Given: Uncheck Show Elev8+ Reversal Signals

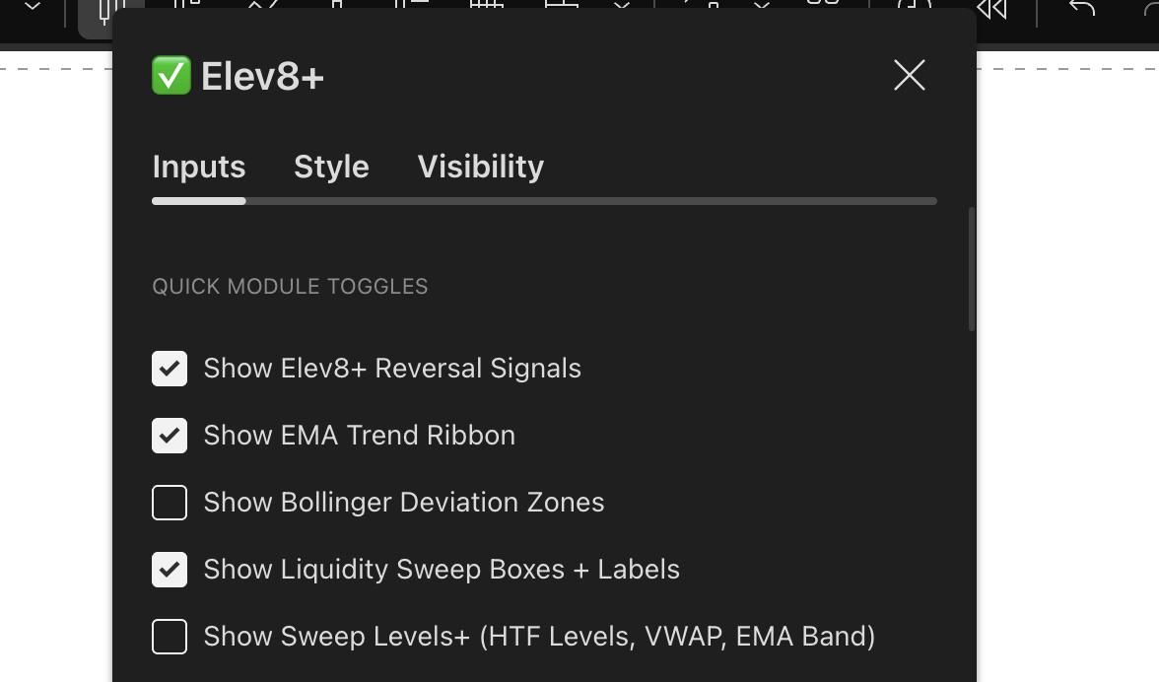Looking at the screenshot, I should 170,369.
